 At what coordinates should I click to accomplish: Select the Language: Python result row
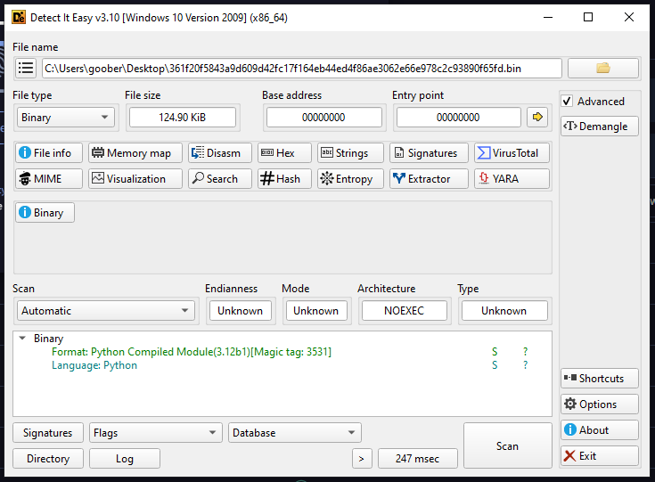tap(94, 365)
